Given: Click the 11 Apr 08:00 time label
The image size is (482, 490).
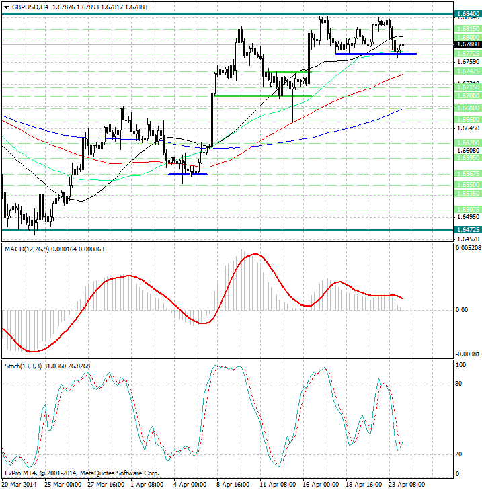Looking at the screenshot, I should pyautogui.click(x=278, y=485).
